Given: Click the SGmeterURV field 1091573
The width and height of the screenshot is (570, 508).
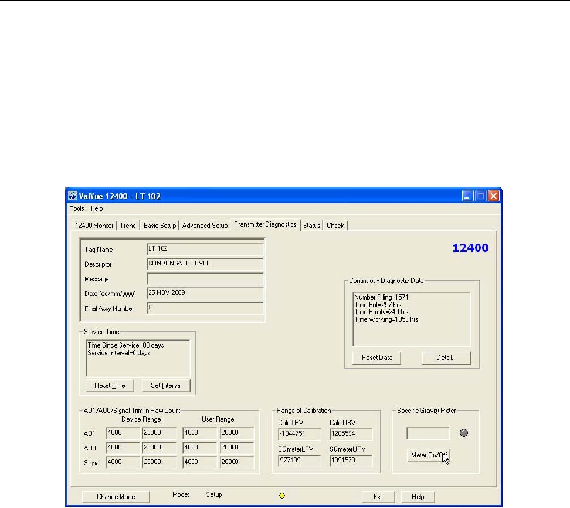Looking at the screenshot, I should tap(351, 460).
